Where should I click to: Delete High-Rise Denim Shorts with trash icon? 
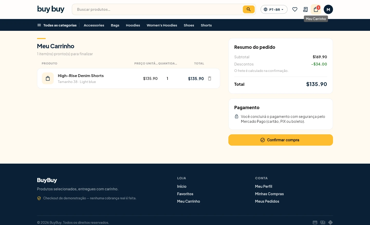click(209, 79)
